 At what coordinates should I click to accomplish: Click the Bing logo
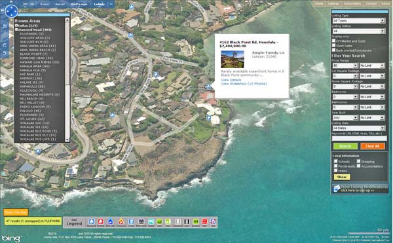11,238
